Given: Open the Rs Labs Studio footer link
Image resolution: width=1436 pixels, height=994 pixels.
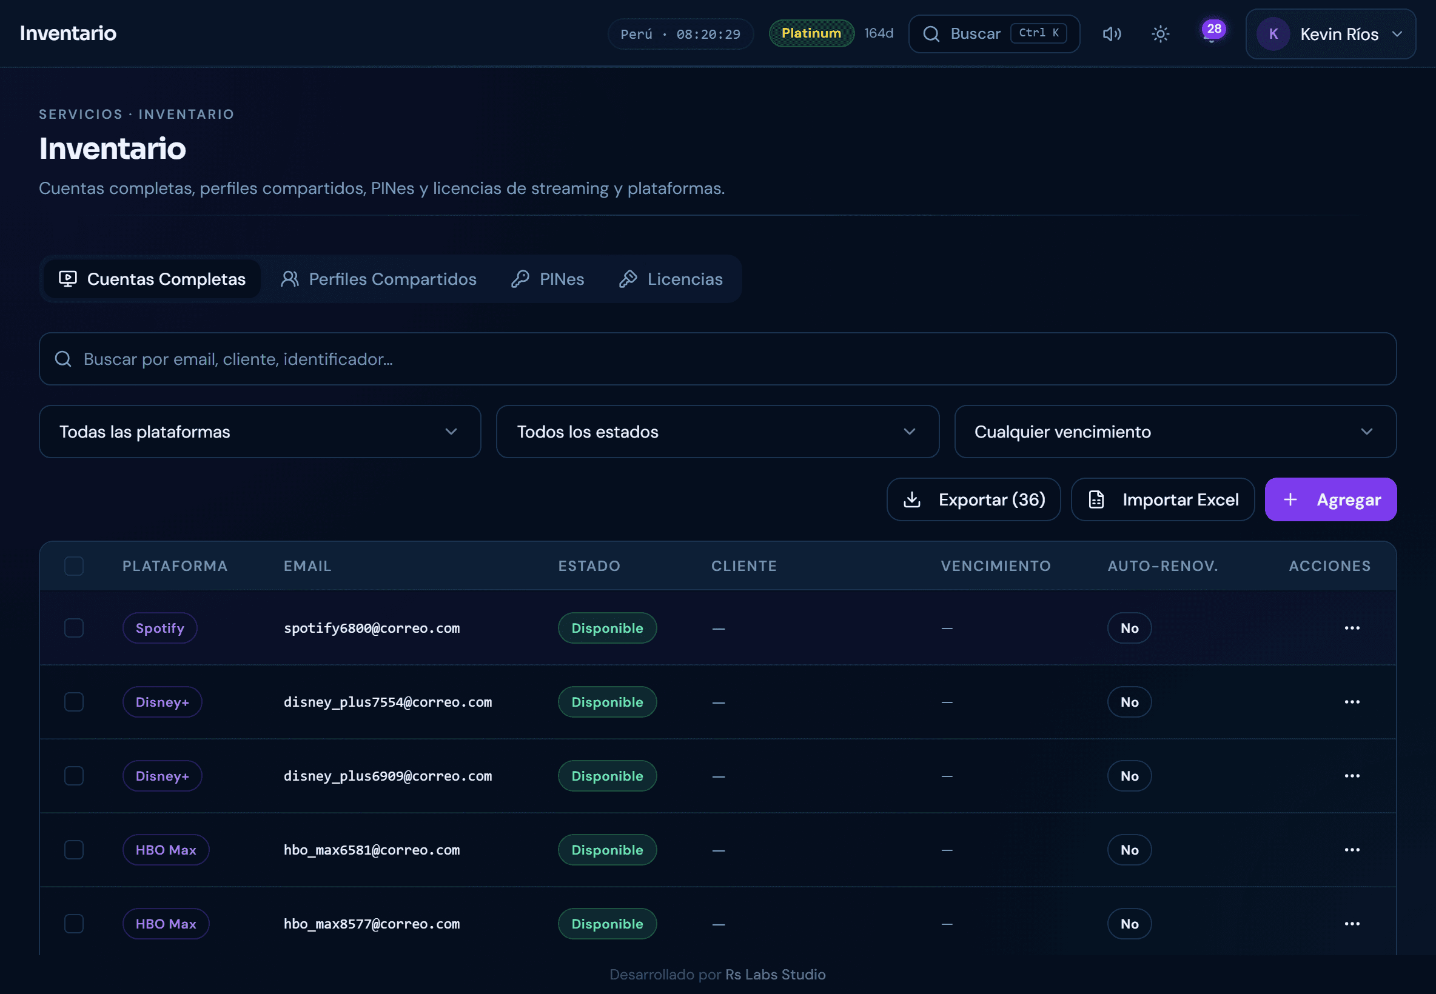Looking at the screenshot, I should (x=775, y=974).
